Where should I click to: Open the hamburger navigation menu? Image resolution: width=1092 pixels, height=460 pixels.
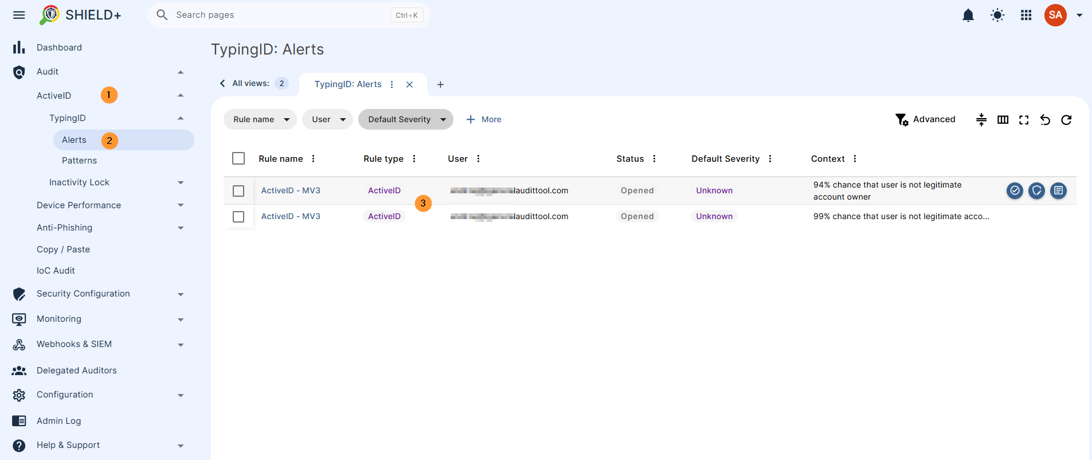(x=19, y=15)
